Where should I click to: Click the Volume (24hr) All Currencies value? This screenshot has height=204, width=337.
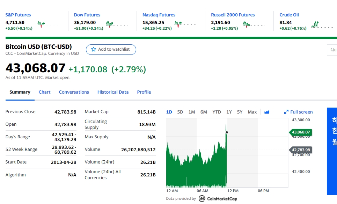(x=148, y=175)
